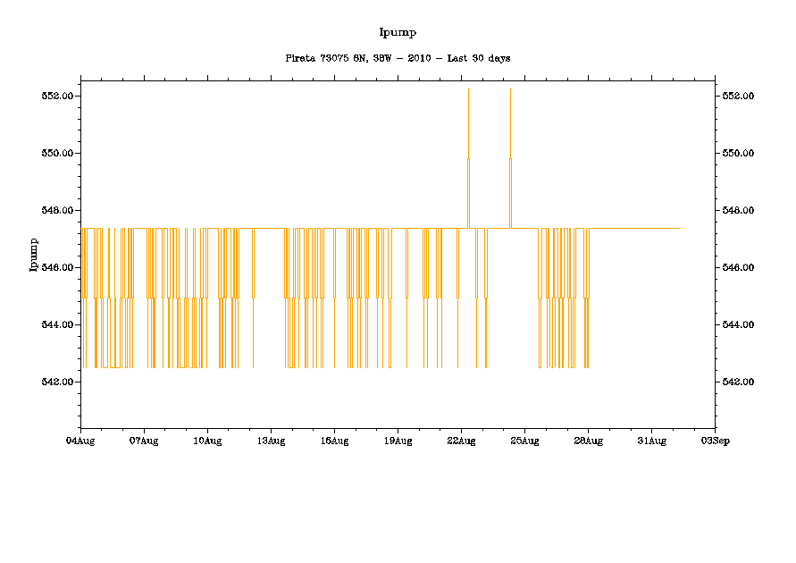The height and width of the screenshot is (563, 796).
Task: Select the 07Aug date tick label
Action: tap(144, 441)
